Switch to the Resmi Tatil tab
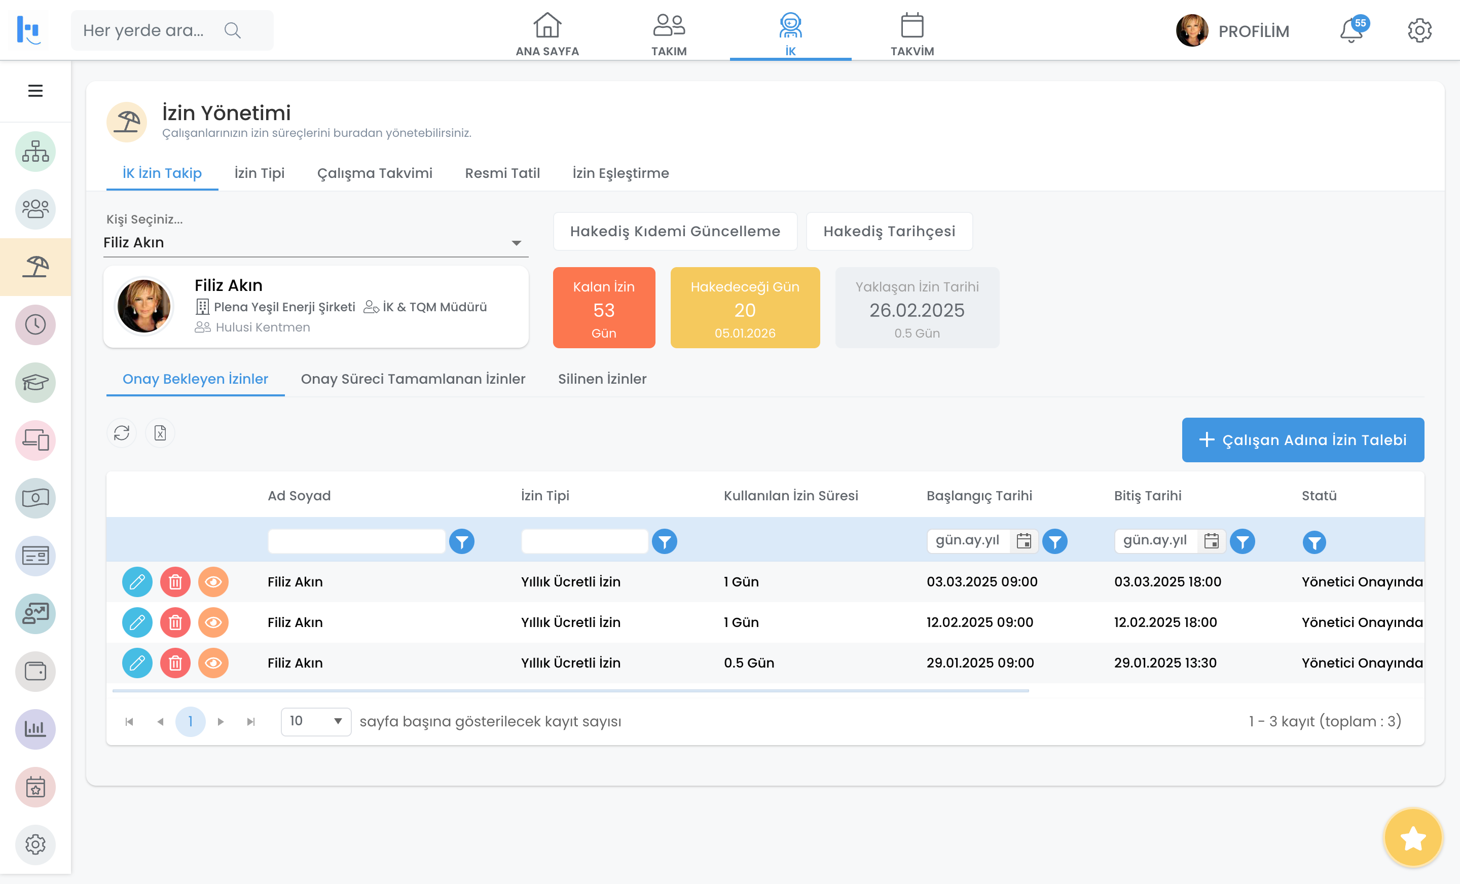Viewport: 1460px width, 884px height. coord(502,173)
